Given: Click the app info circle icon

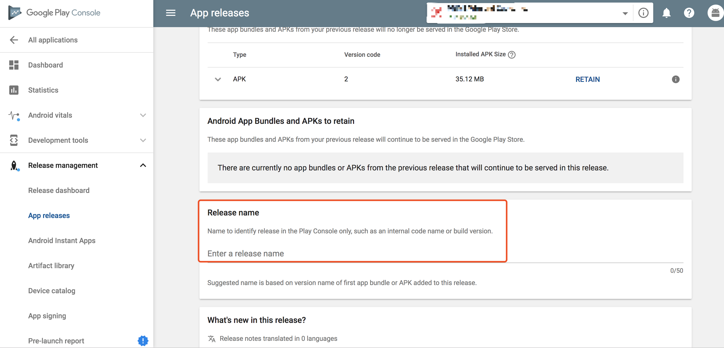Looking at the screenshot, I should (643, 13).
